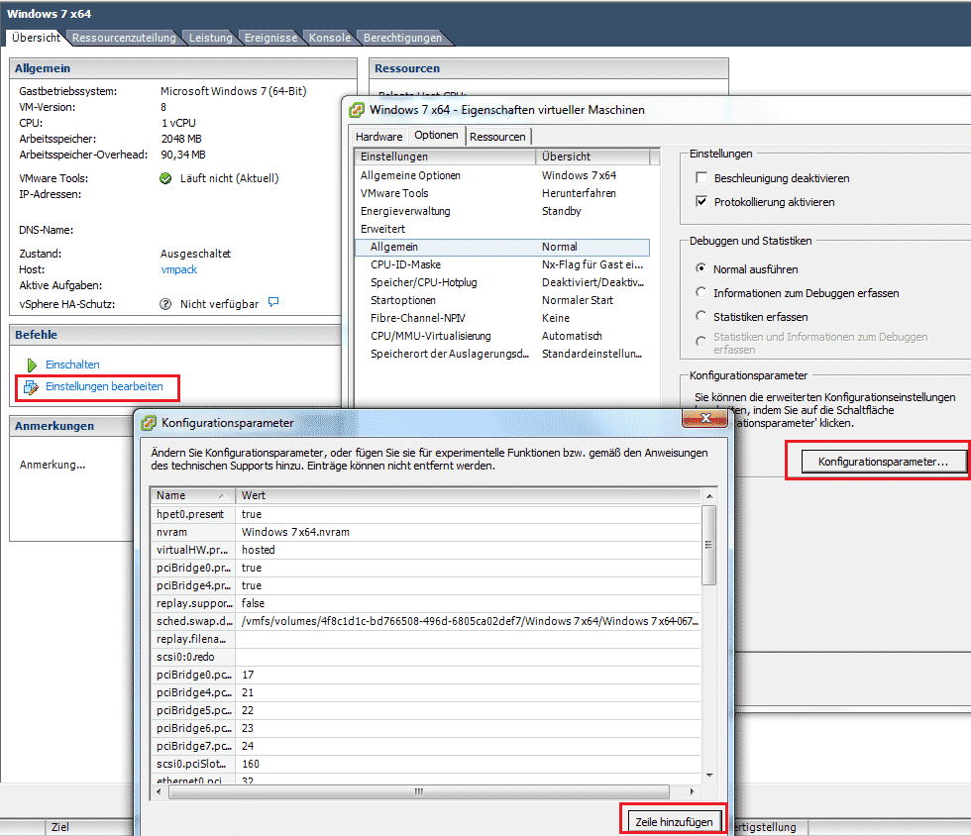Select Fibre-Channel-NPIV setting
The width and height of the screenshot is (971, 836).
click(502, 318)
